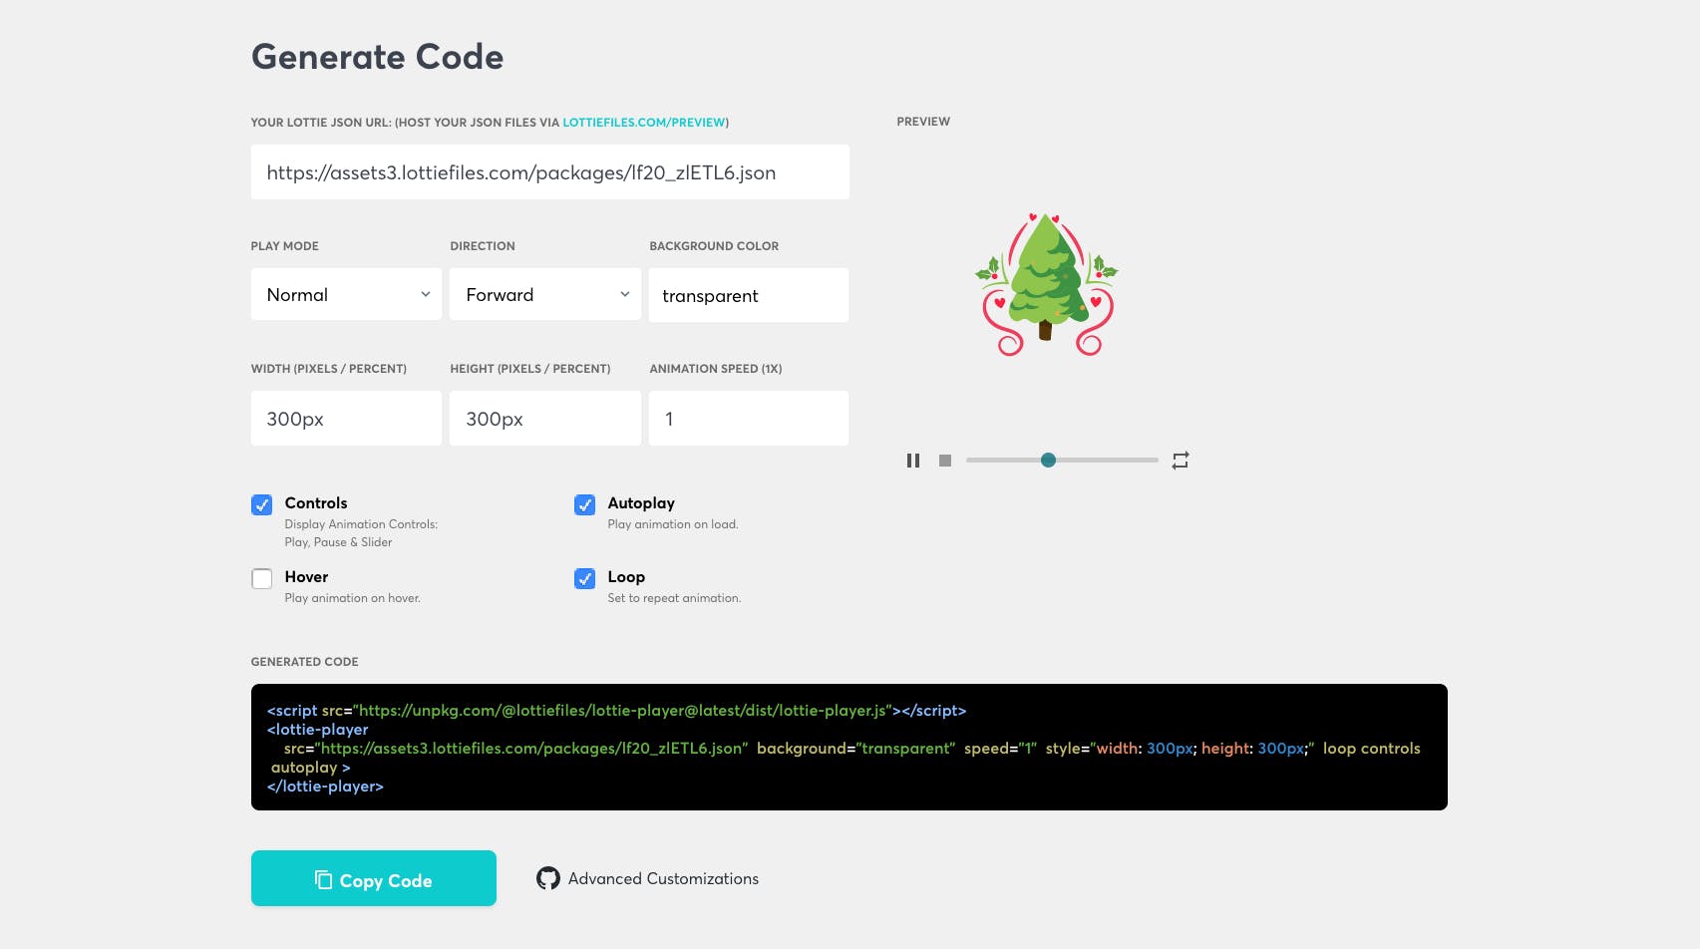Screen dimensions: 1700x949
Task: Open the lottiefiles.com/preview link
Action: (644, 123)
